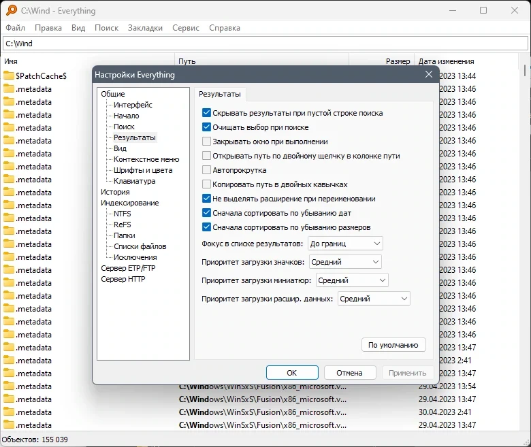
Task: Select История in settings tree
Action: coord(115,192)
